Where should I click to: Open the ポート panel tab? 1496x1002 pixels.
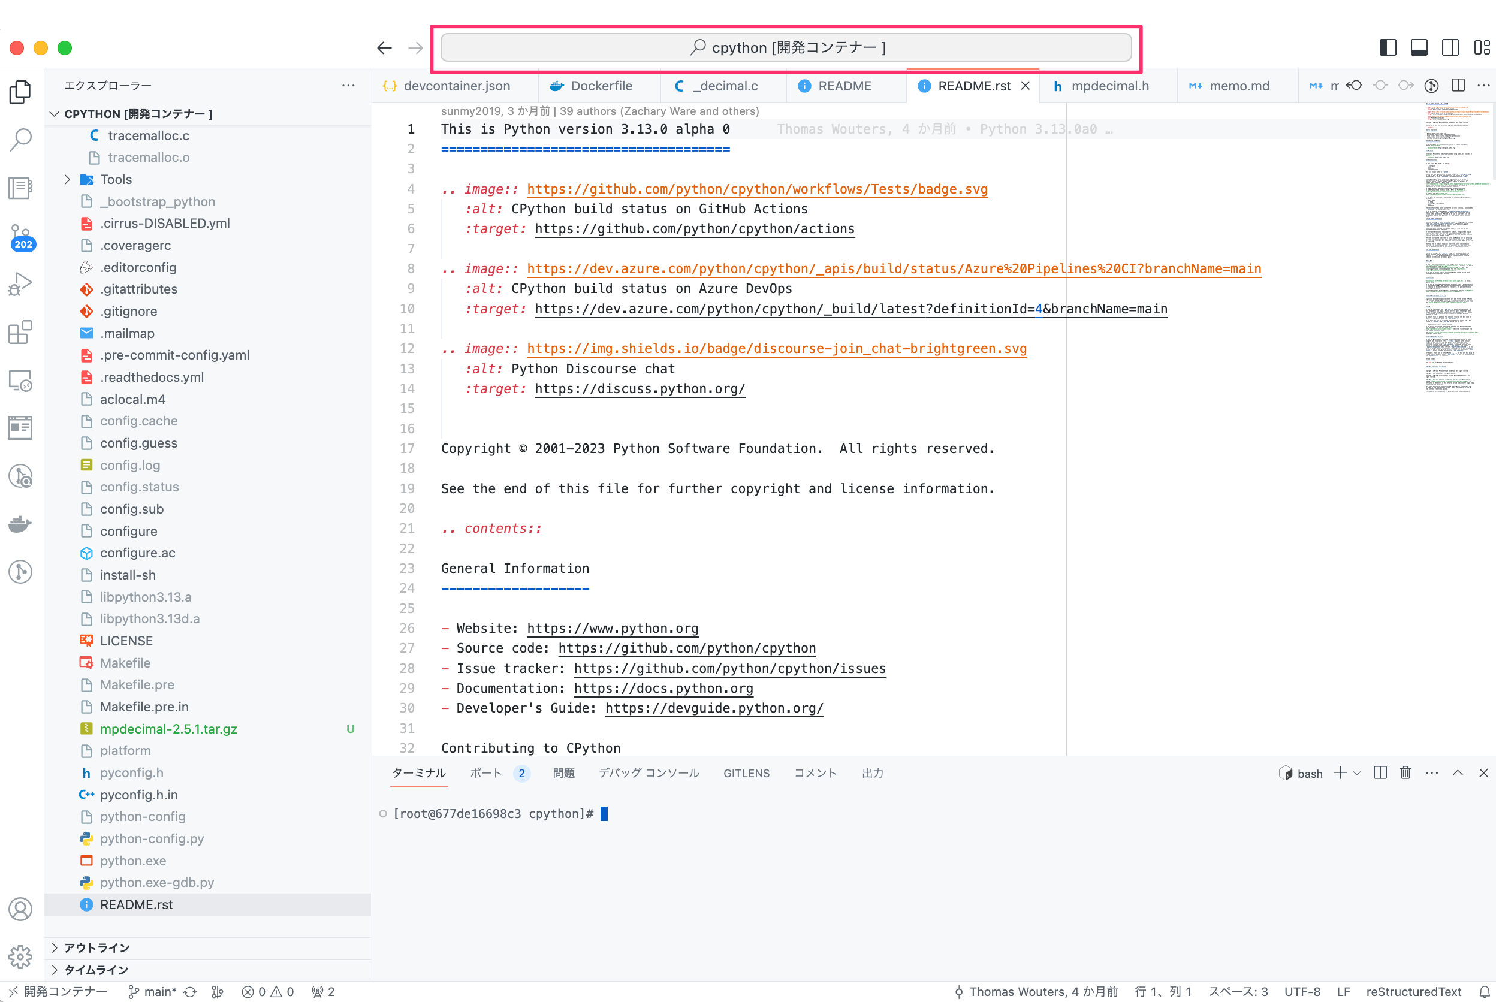click(x=485, y=772)
